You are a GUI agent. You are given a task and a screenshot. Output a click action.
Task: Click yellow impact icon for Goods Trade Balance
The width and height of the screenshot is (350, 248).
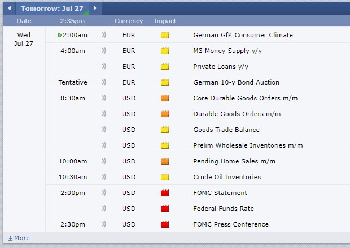pos(165,130)
